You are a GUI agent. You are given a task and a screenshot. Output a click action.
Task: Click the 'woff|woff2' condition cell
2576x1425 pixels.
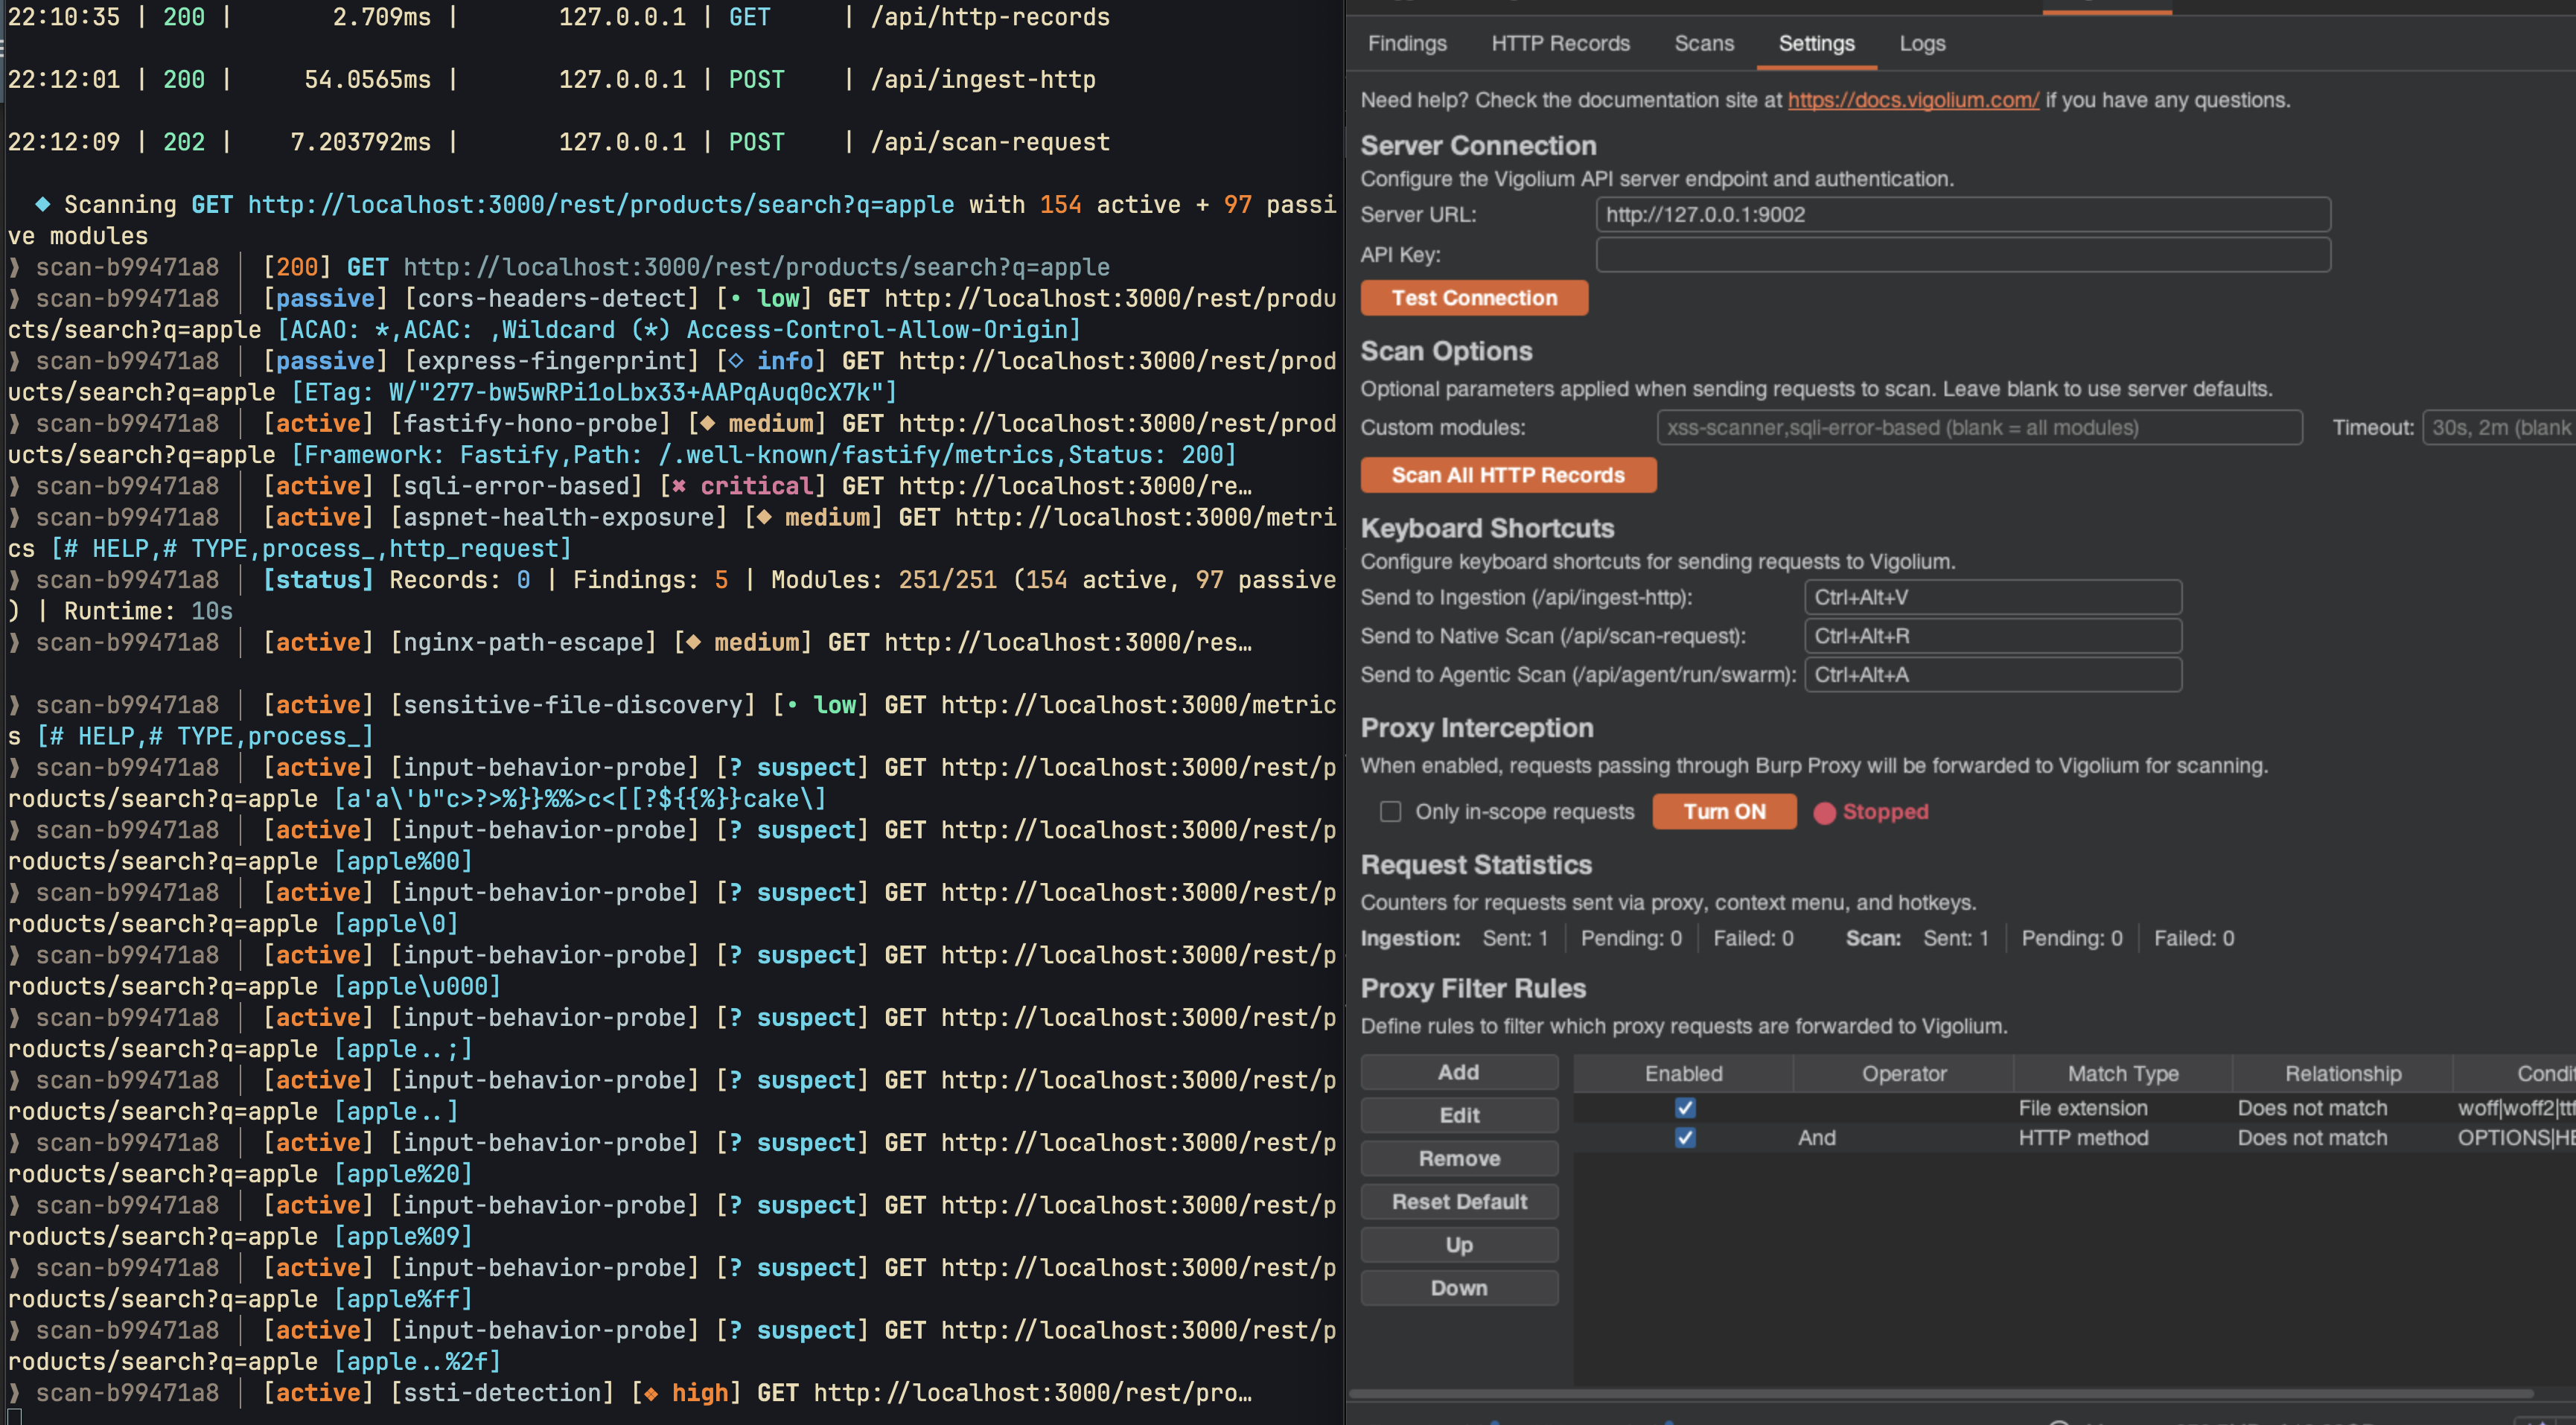pyautogui.click(x=2515, y=1108)
